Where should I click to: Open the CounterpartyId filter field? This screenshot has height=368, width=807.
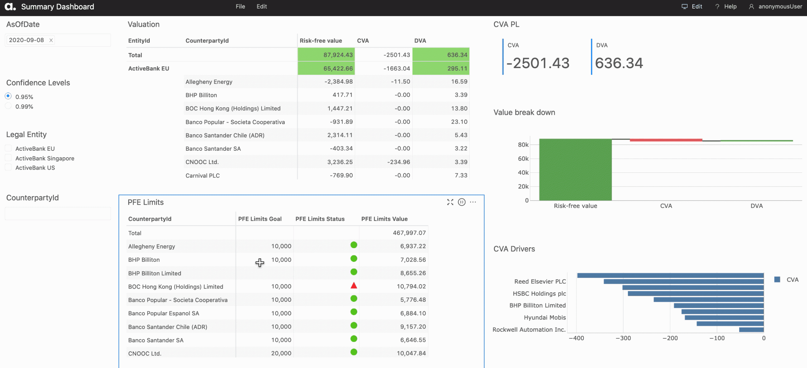pyautogui.click(x=58, y=213)
